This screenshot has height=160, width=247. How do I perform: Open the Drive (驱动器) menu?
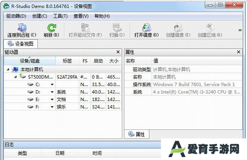pyautogui.click(x=16, y=16)
